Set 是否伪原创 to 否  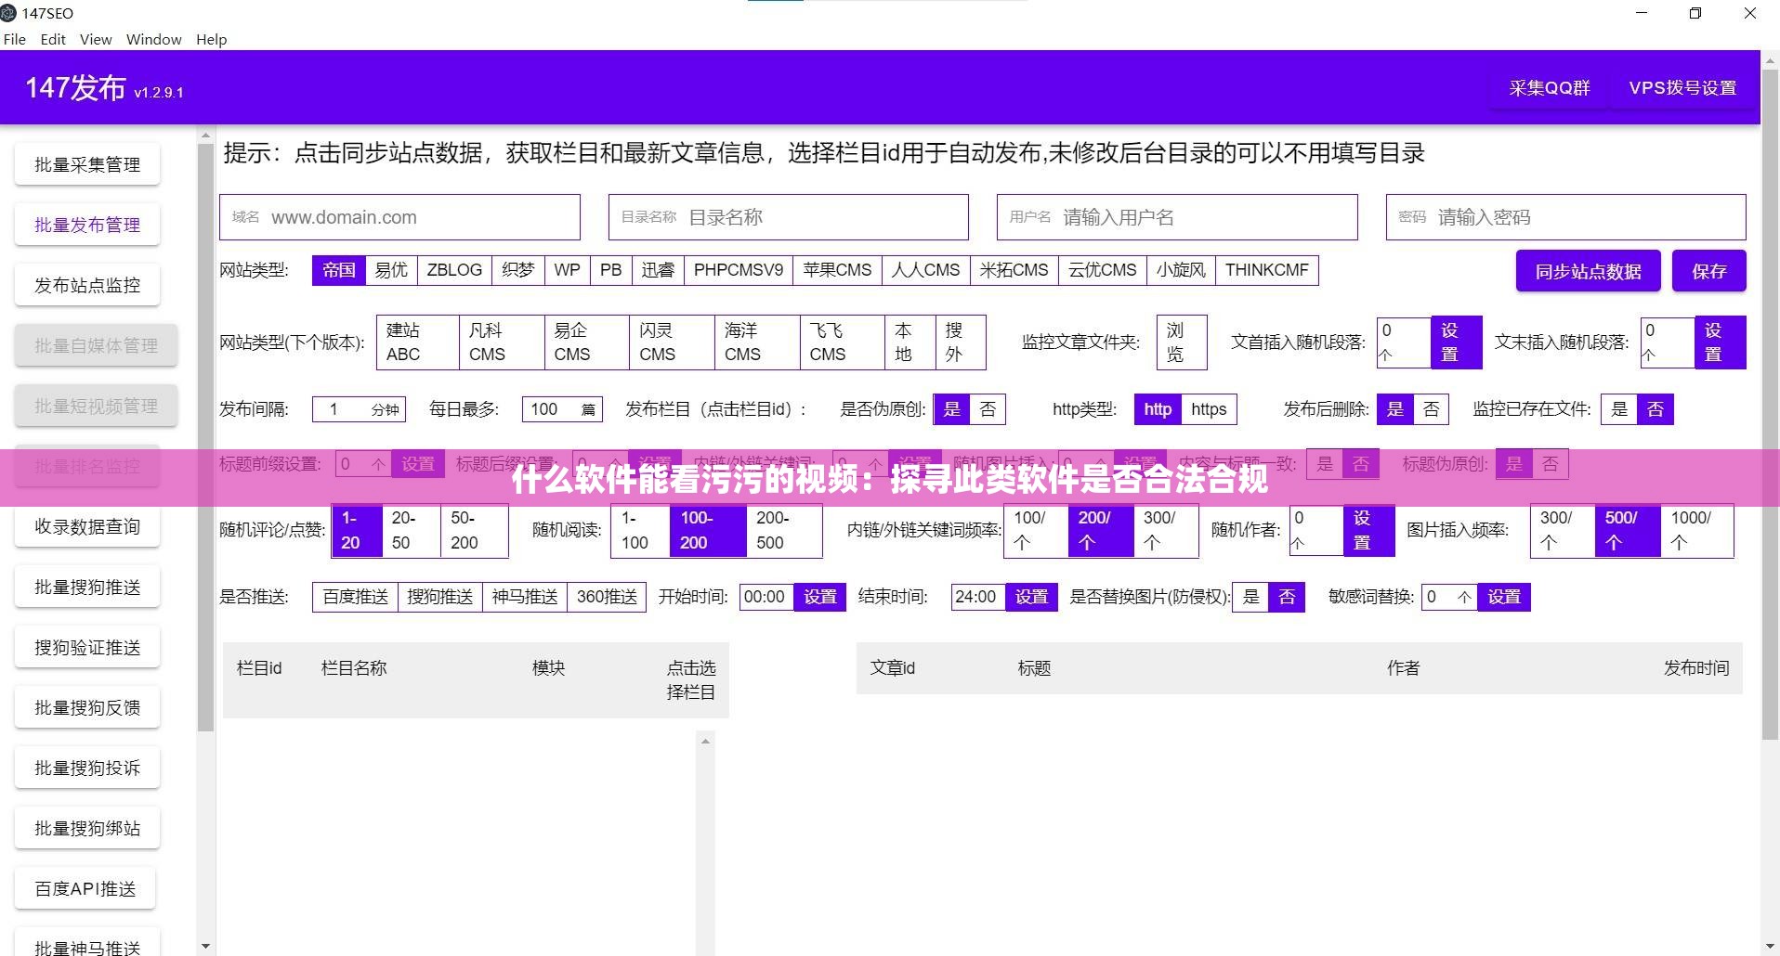click(x=987, y=408)
